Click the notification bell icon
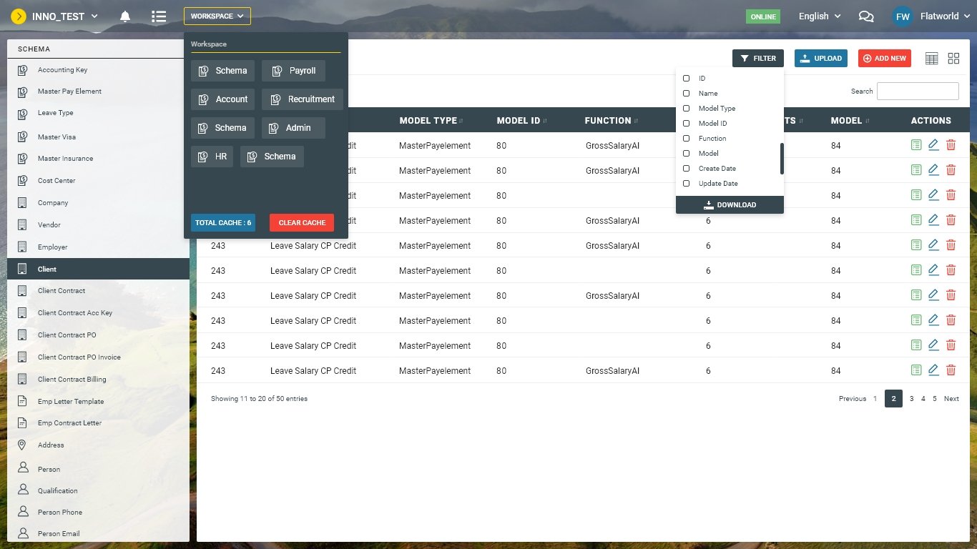977x549 pixels. pyautogui.click(x=125, y=16)
